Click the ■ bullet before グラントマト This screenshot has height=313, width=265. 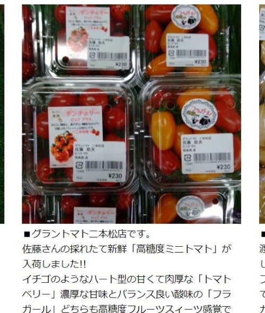[27, 234]
